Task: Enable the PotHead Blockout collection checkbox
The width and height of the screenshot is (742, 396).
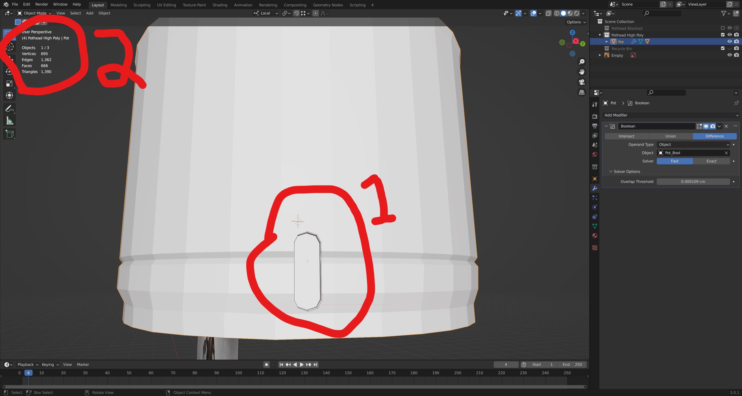Action: (x=723, y=28)
